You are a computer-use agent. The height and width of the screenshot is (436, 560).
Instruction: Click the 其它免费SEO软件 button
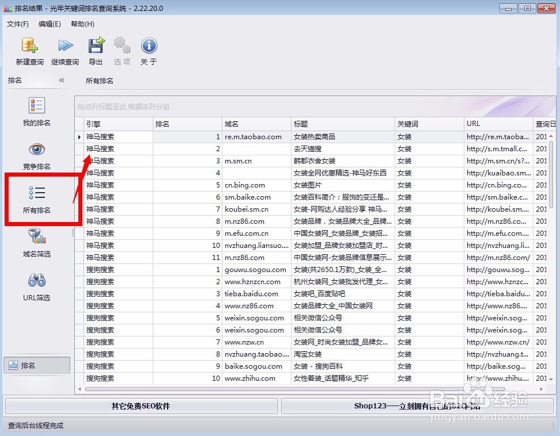point(141,406)
